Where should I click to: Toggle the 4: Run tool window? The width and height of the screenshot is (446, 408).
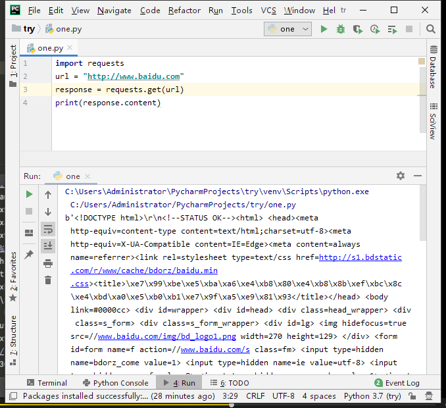pyautogui.click(x=179, y=383)
